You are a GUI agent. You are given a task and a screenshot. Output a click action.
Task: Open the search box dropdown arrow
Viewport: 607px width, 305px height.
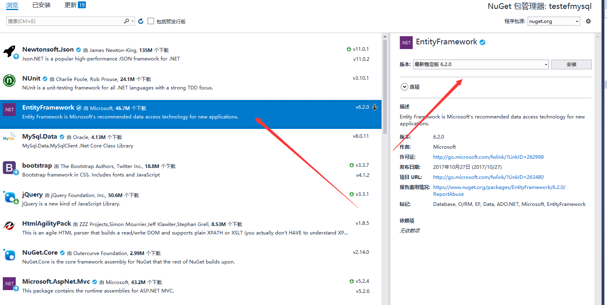132,21
